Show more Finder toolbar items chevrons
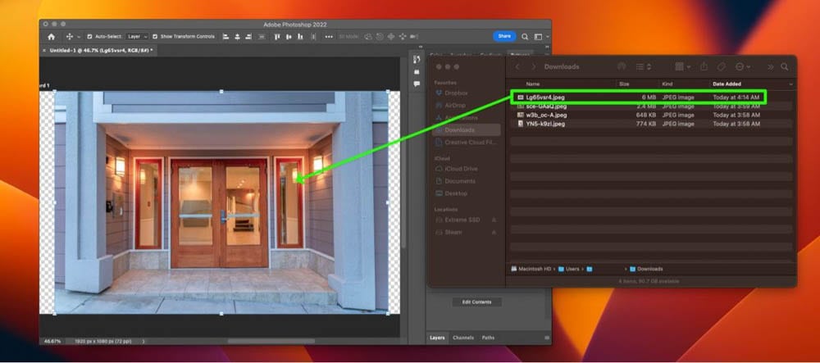 tap(770, 67)
